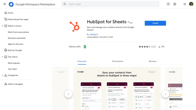Show previous screenshot in carousel
This screenshot has width=196, height=110.
(68, 94)
